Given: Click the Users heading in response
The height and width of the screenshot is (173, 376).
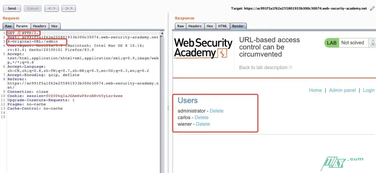Looking at the screenshot, I should pyautogui.click(x=188, y=100).
